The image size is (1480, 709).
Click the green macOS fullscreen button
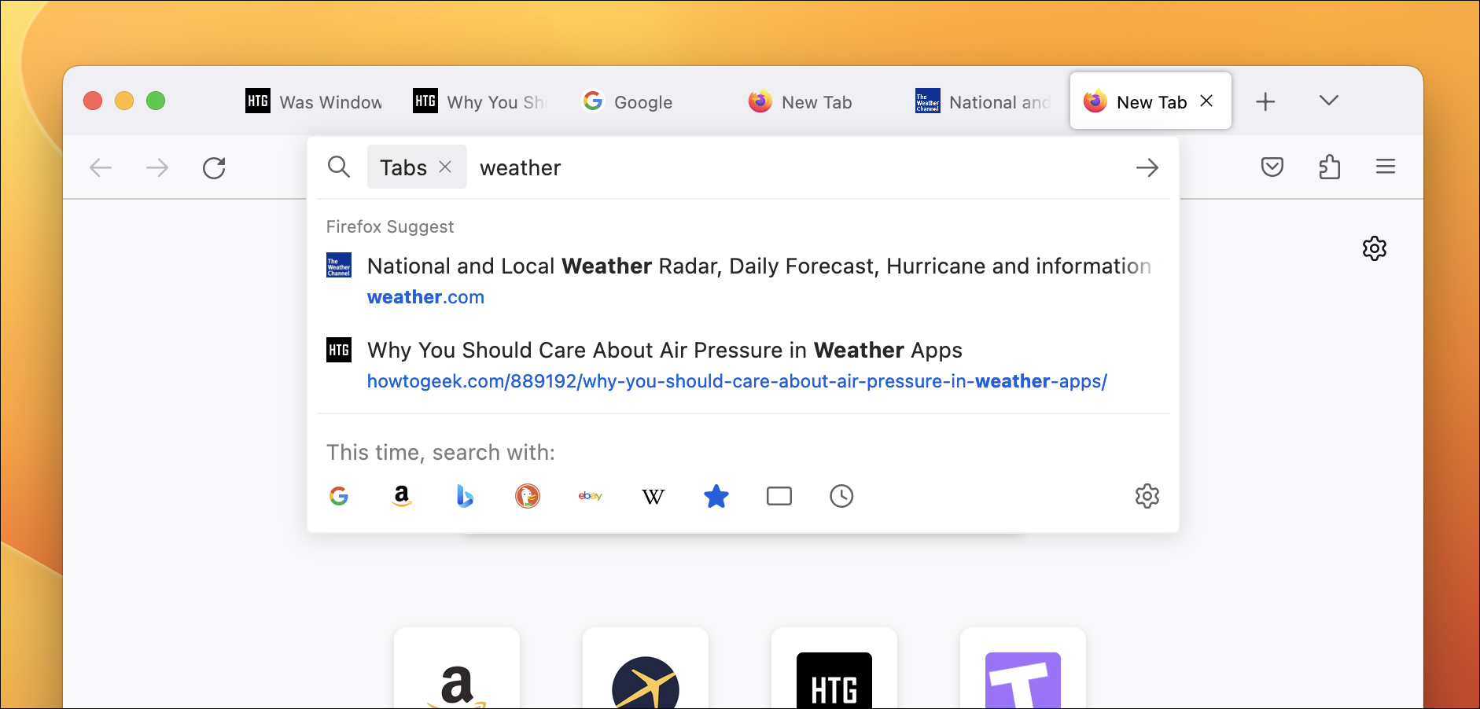tap(156, 101)
